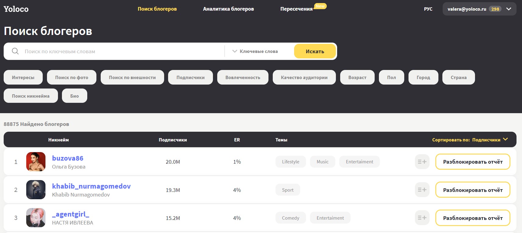The height and width of the screenshot is (233, 522).
Task: Switch to Аналитика блогеров tab
Action: tap(228, 9)
